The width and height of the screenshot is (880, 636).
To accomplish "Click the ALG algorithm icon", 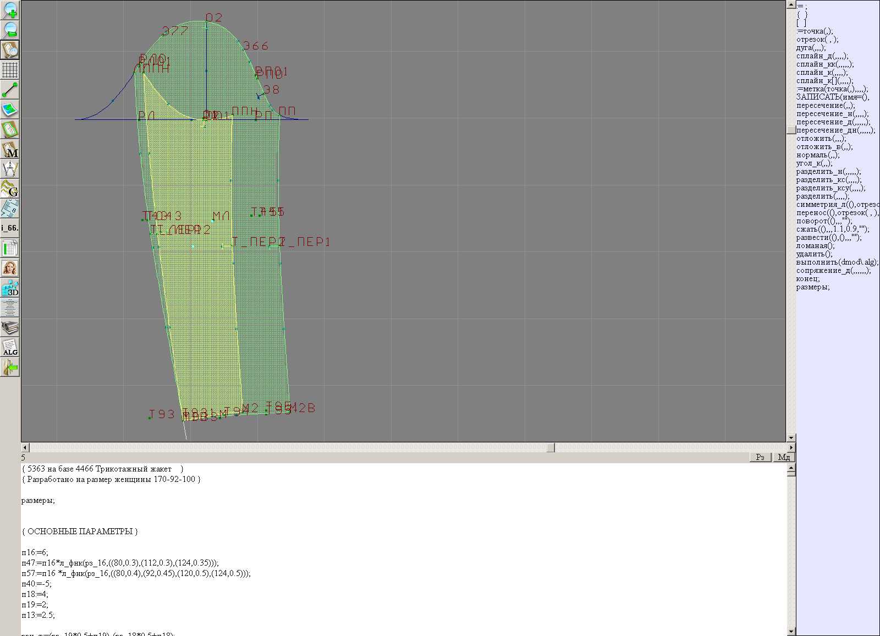I will (x=10, y=347).
